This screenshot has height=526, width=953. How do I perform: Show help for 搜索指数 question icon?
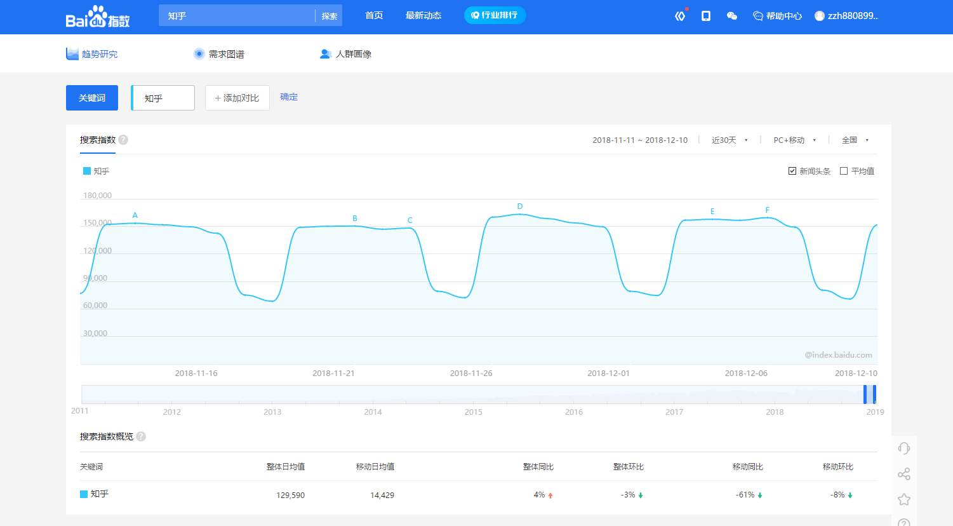coord(123,140)
